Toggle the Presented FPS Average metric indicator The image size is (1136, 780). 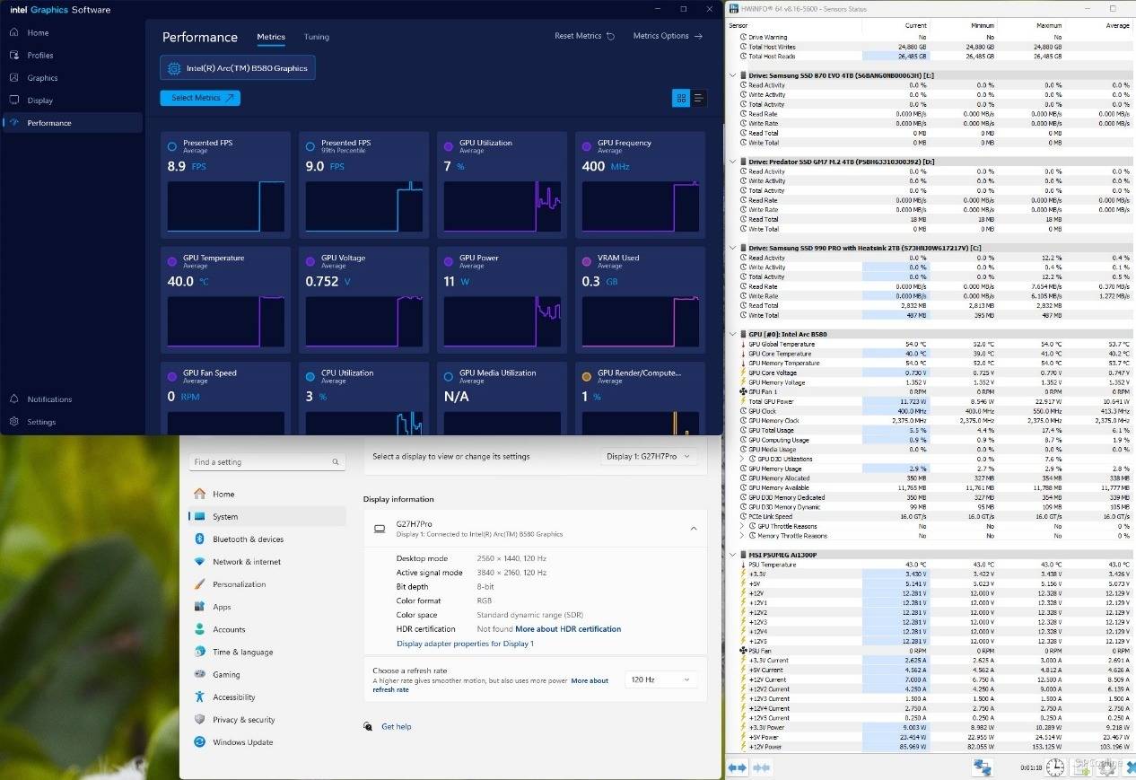pyautogui.click(x=172, y=146)
